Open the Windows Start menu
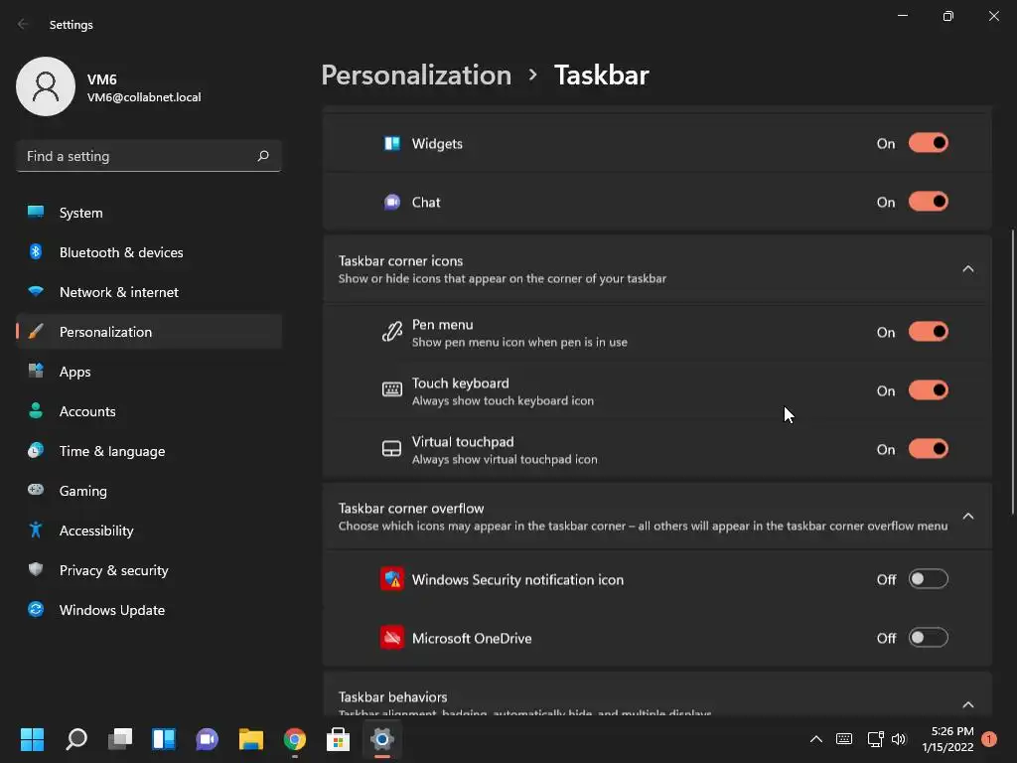 pyautogui.click(x=32, y=739)
